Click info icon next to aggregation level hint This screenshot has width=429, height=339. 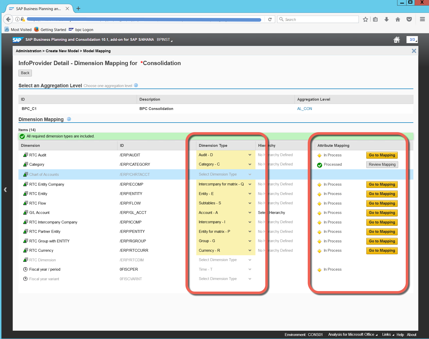click(x=136, y=85)
